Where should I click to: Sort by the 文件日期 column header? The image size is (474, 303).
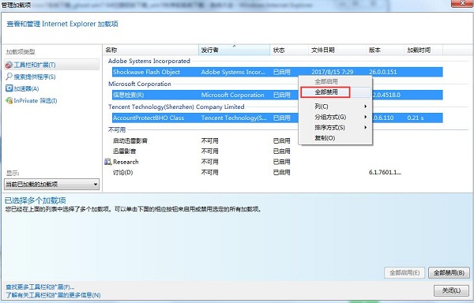point(337,50)
